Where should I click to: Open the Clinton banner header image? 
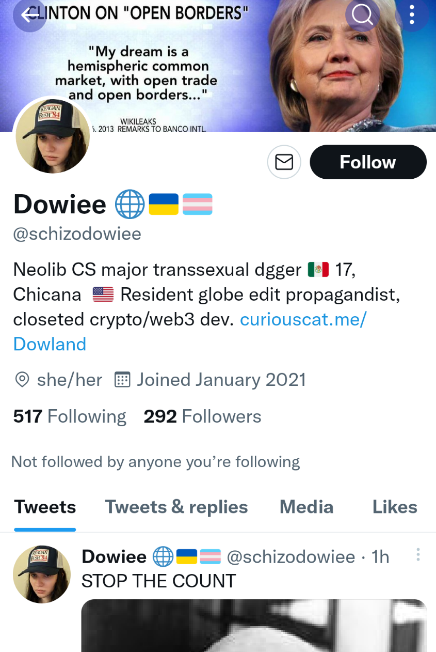(x=218, y=66)
